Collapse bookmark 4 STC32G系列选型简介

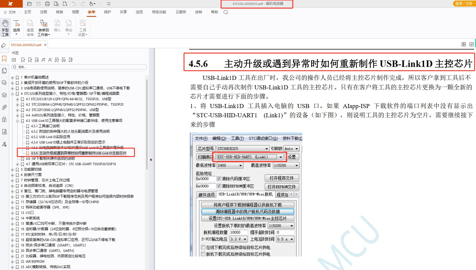pos(12,94)
